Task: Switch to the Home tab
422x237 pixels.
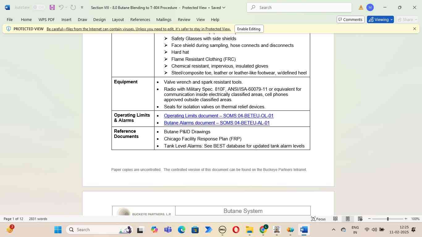Action: click(26, 19)
